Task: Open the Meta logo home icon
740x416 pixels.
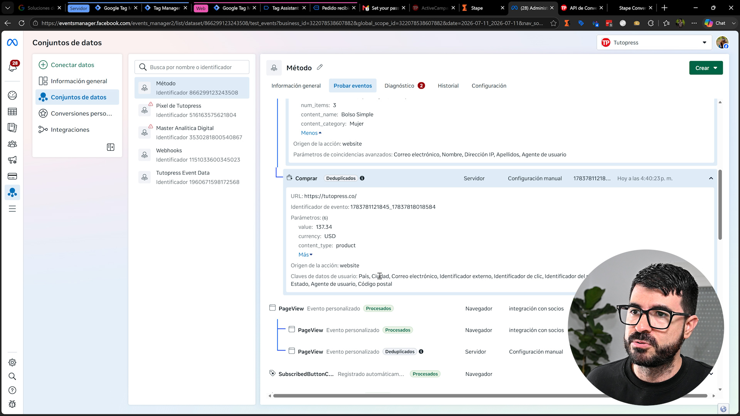Action: [x=12, y=43]
